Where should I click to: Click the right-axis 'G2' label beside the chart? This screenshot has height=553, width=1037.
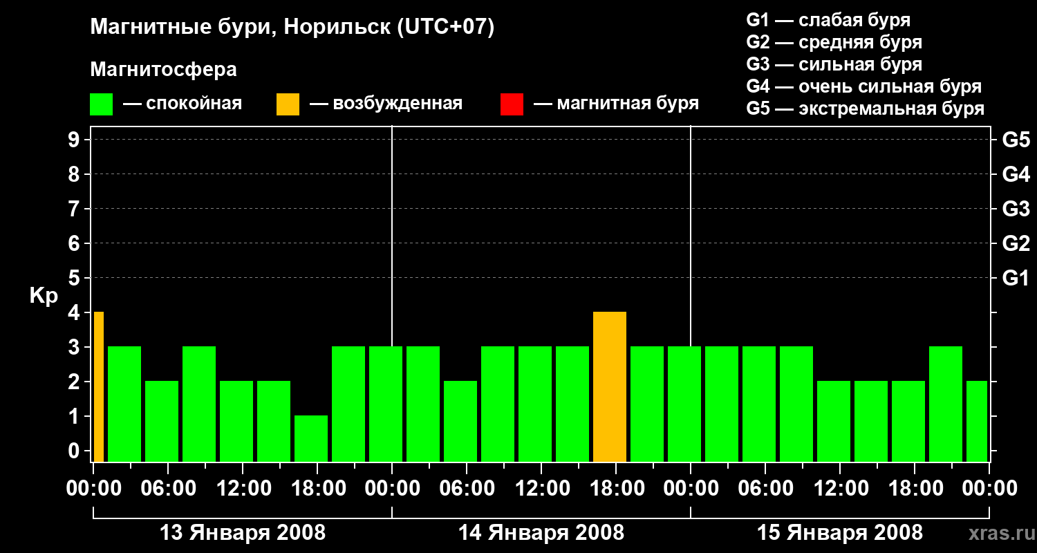(x=1016, y=244)
